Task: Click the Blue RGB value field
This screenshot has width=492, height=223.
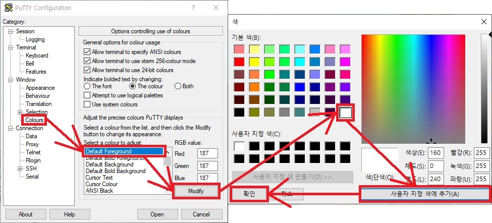Action: (208, 178)
